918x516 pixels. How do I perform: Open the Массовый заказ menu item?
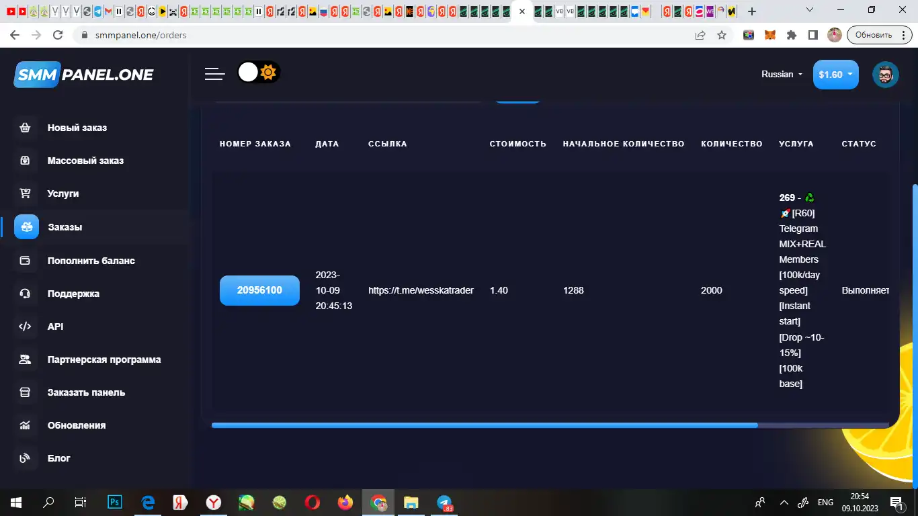85,161
